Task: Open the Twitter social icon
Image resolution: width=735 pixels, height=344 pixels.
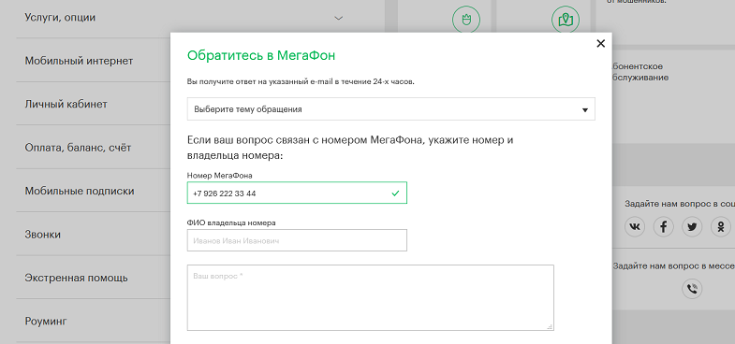Action: (x=692, y=227)
